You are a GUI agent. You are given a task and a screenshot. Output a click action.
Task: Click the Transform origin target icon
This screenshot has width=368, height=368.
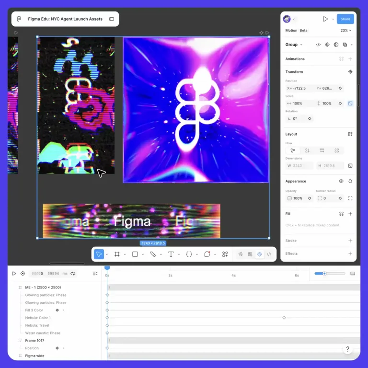[350, 72]
